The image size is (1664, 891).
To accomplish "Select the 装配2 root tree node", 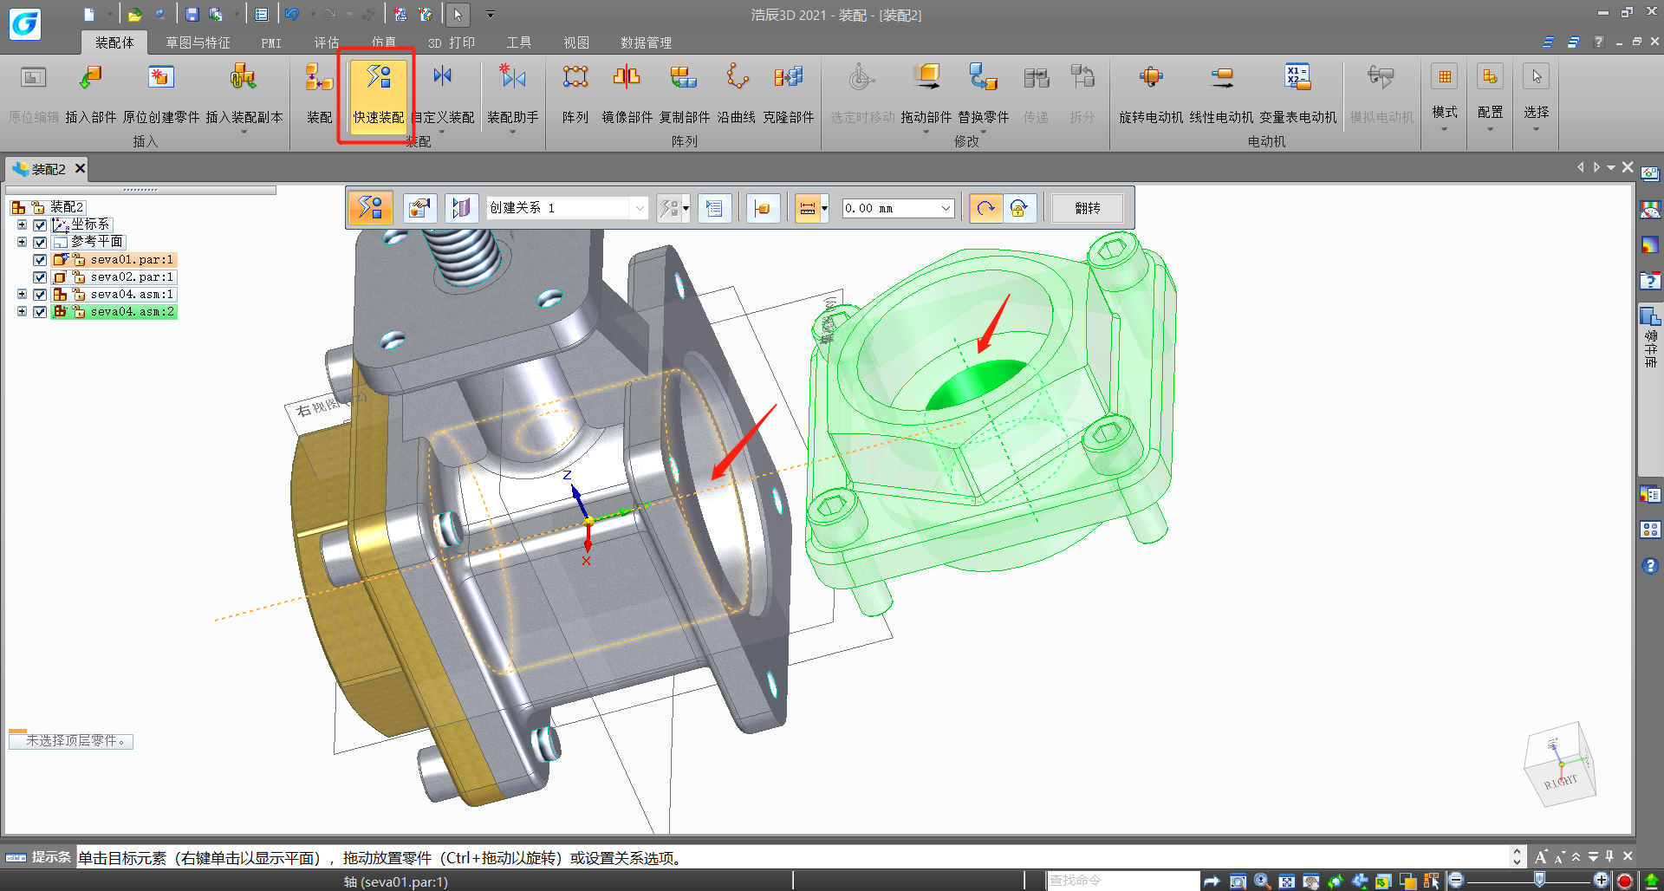I will click(x=67, y=207).
